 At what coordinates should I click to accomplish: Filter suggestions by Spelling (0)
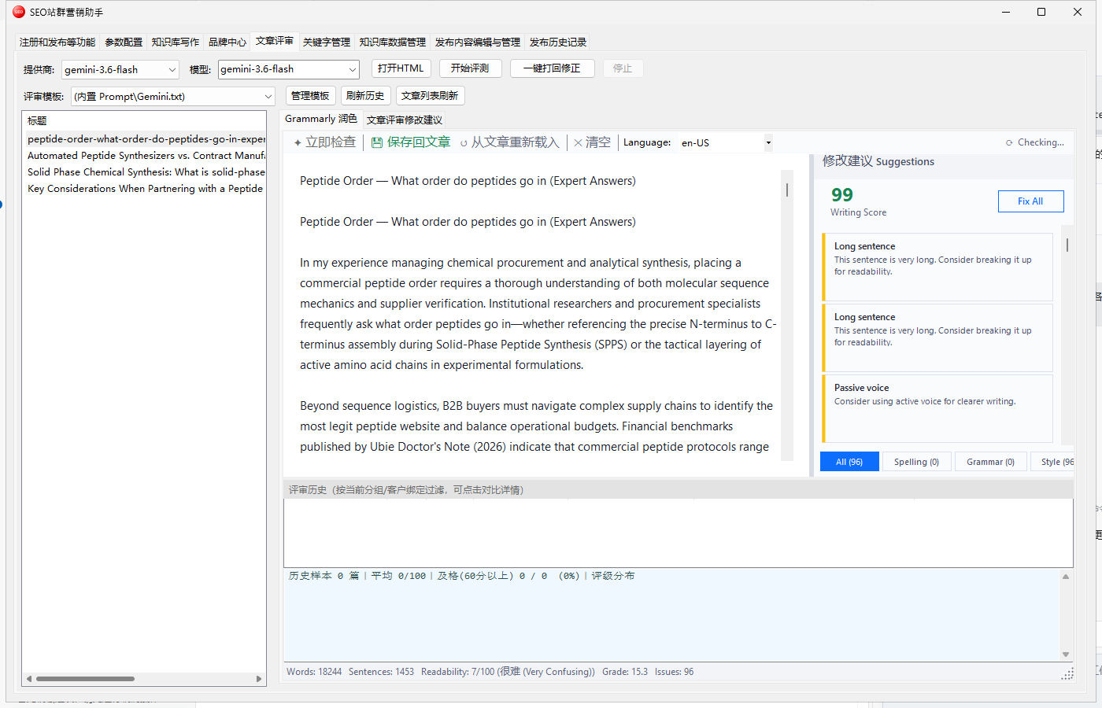pos(916,462)
